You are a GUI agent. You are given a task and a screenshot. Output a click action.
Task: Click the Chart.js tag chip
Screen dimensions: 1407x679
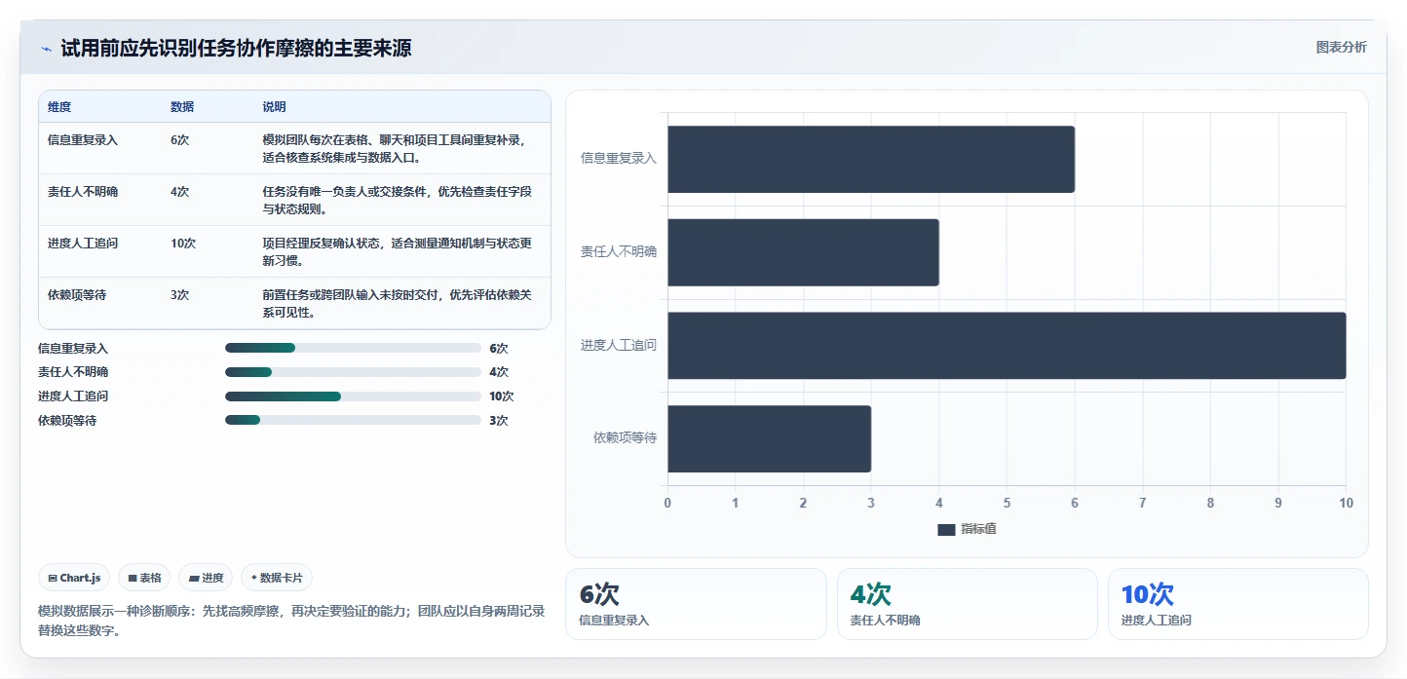pyautogui.click(x=74, y=578)
